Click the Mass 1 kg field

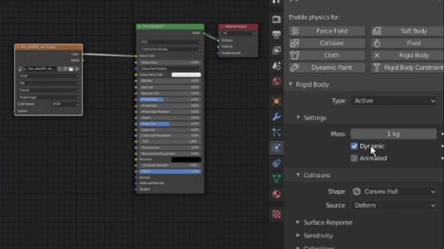tap(393, 133)
